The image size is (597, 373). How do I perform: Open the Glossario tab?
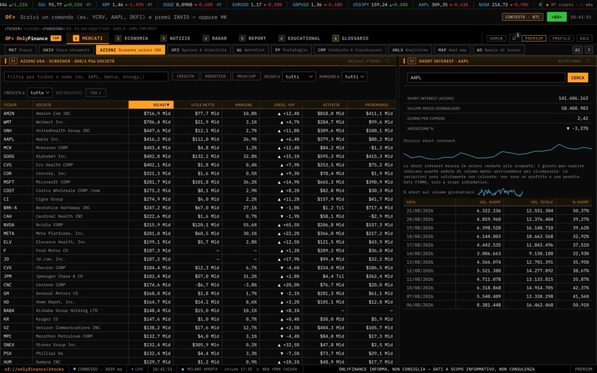coord(350,38)
